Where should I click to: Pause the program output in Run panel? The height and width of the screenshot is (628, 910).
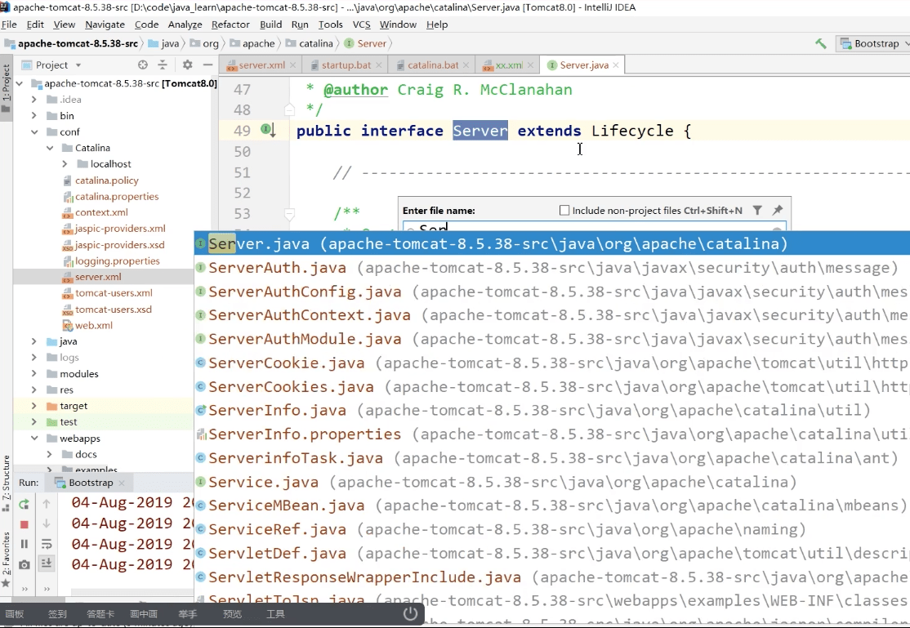point(25,544)
